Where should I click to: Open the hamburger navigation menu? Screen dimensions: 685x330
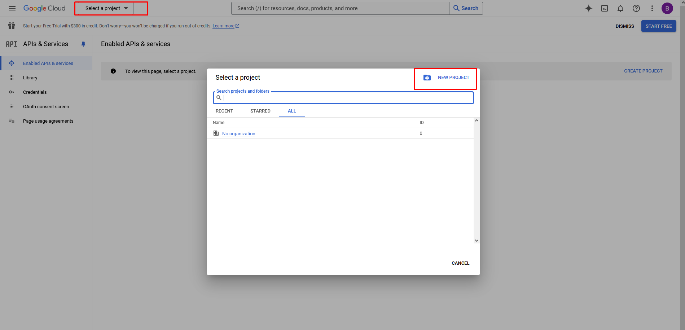point(12,8)
